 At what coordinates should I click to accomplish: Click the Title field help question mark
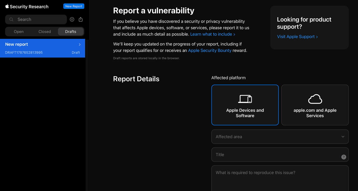pyautogui.click(x=344, y=157)
